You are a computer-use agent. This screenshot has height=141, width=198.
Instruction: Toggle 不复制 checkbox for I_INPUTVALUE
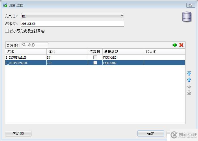click(x=95, y=58)
